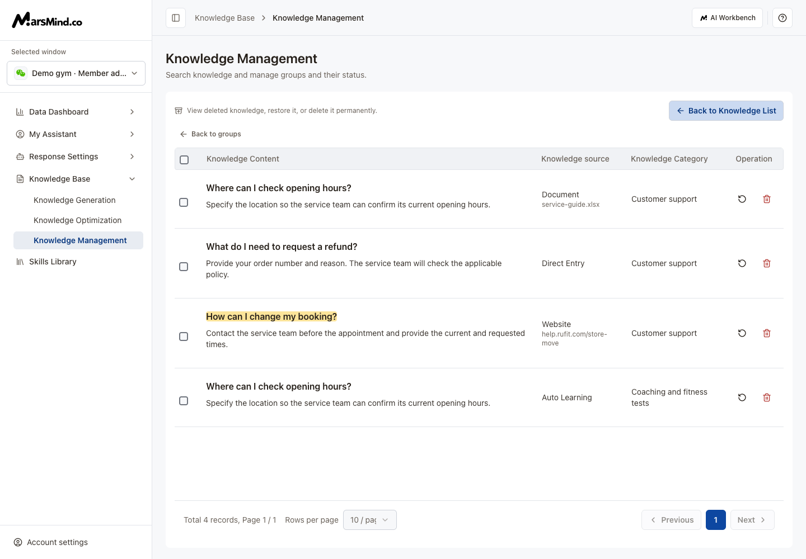Click the 'What do I need to request a refund?' title

tap(282, 247)
